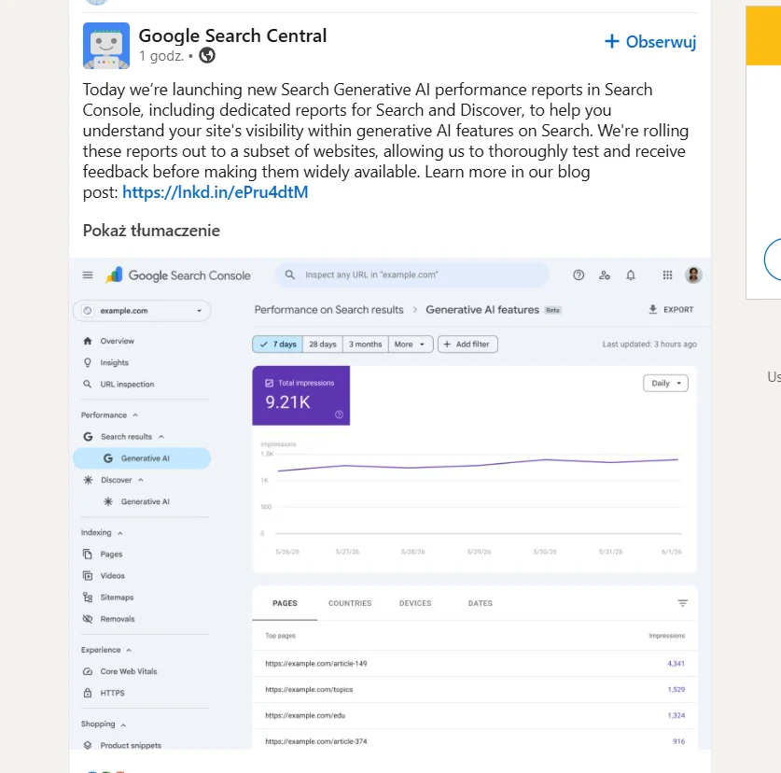781x773 pixels.
Task: Switch to the PAGES tab
Action: (285, 603)
